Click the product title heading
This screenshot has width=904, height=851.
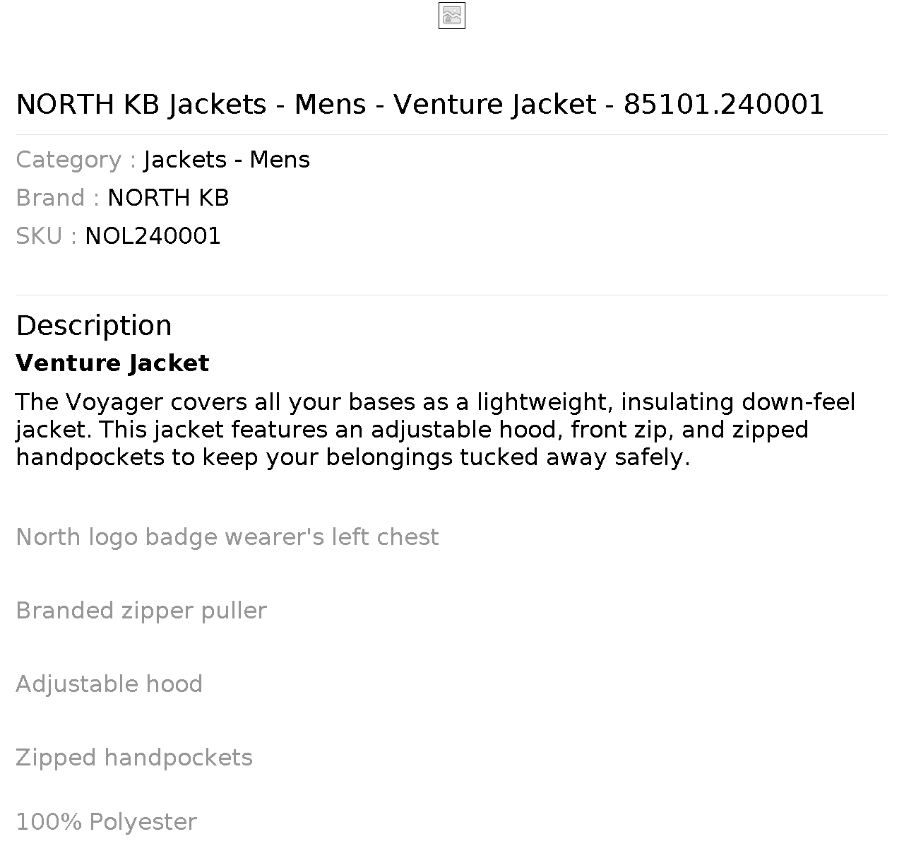pos(420,105)
